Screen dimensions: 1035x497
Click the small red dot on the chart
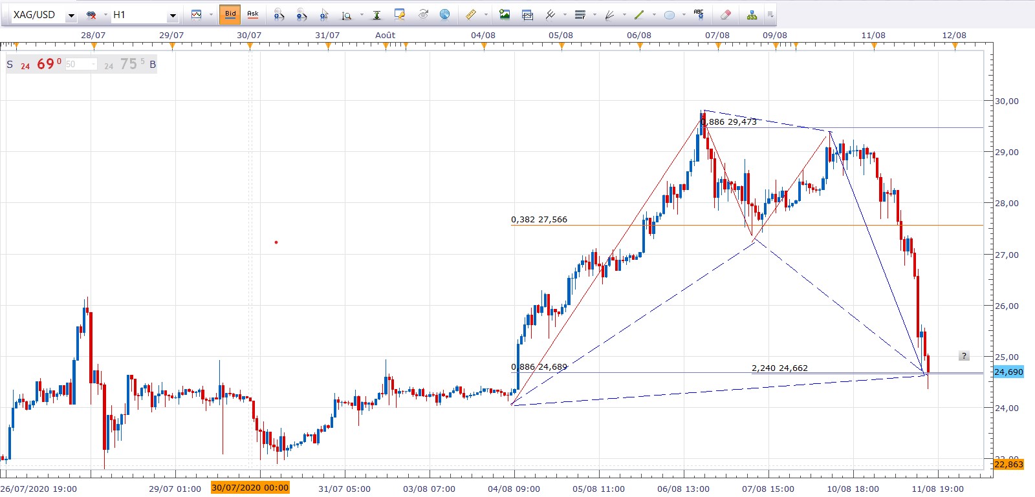[x=276, y=242]
